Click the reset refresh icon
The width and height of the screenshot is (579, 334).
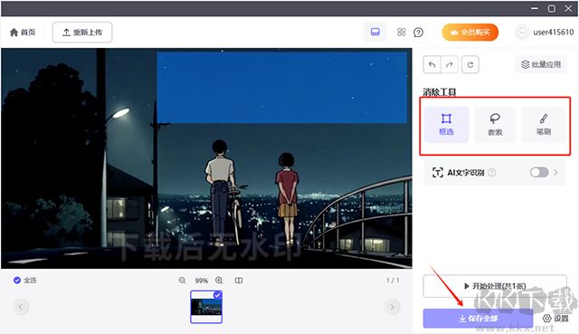coord(470,64)
